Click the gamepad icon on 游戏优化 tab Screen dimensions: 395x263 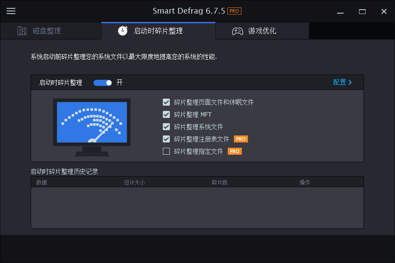[237, 31]
